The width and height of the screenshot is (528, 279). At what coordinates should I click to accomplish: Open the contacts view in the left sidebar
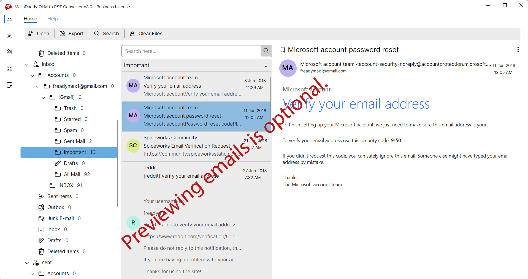10,52
